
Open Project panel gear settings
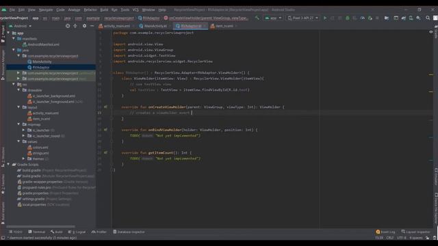coord(84,26)
